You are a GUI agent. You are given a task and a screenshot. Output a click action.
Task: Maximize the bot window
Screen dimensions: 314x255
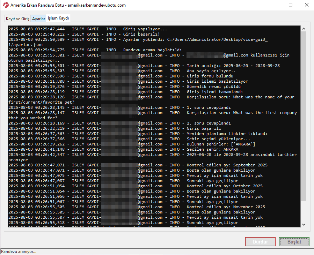(x=290, y=5)
